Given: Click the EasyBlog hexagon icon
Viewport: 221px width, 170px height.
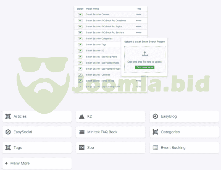Looking at the screenshot, I should point(155,116).
